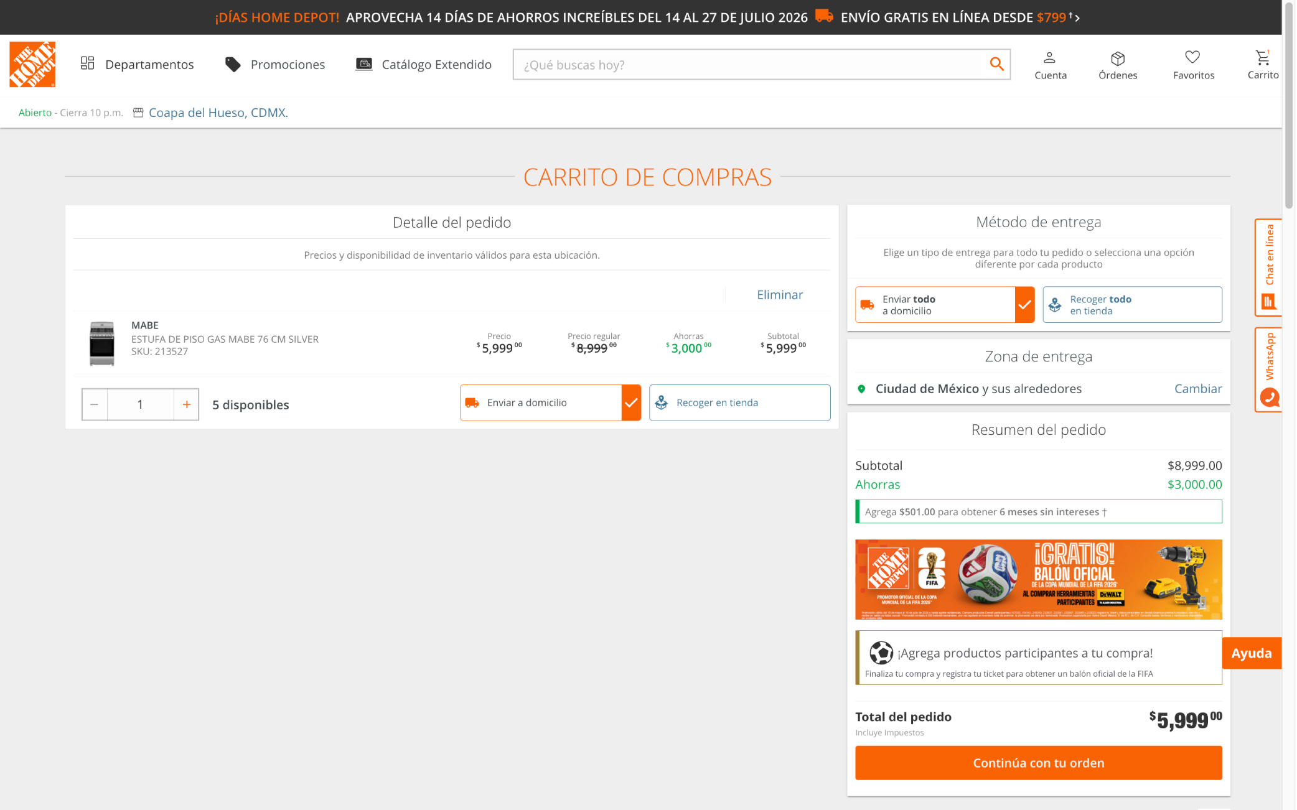Click the '6 meses sin intereses' notice
The height and width of the screenshot is (810, 1297).
pos(1039,511)
